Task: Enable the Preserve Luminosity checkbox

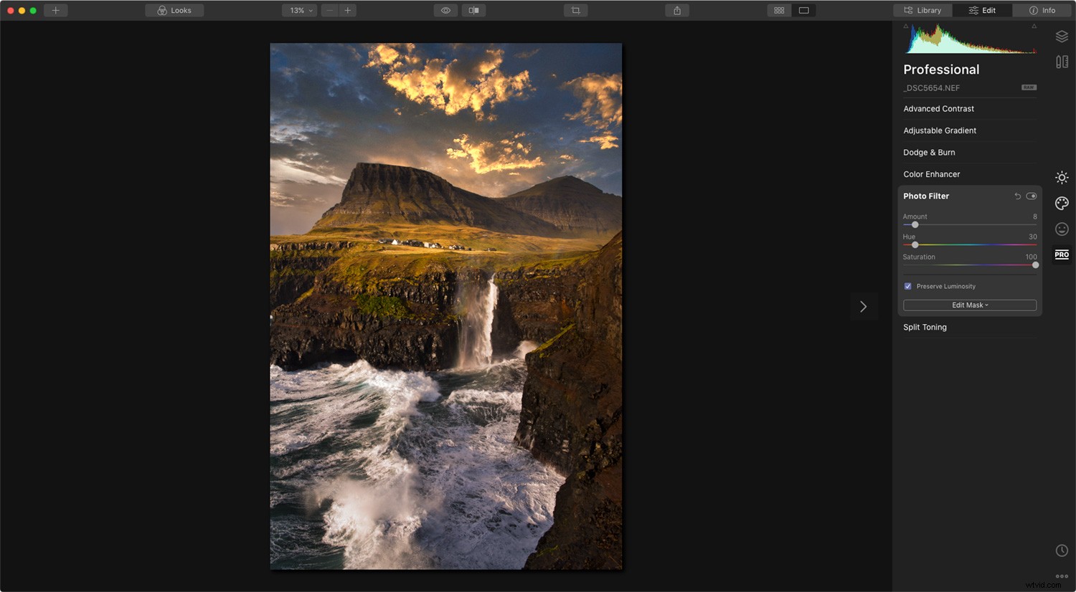Action: click(x=907, y=286)
